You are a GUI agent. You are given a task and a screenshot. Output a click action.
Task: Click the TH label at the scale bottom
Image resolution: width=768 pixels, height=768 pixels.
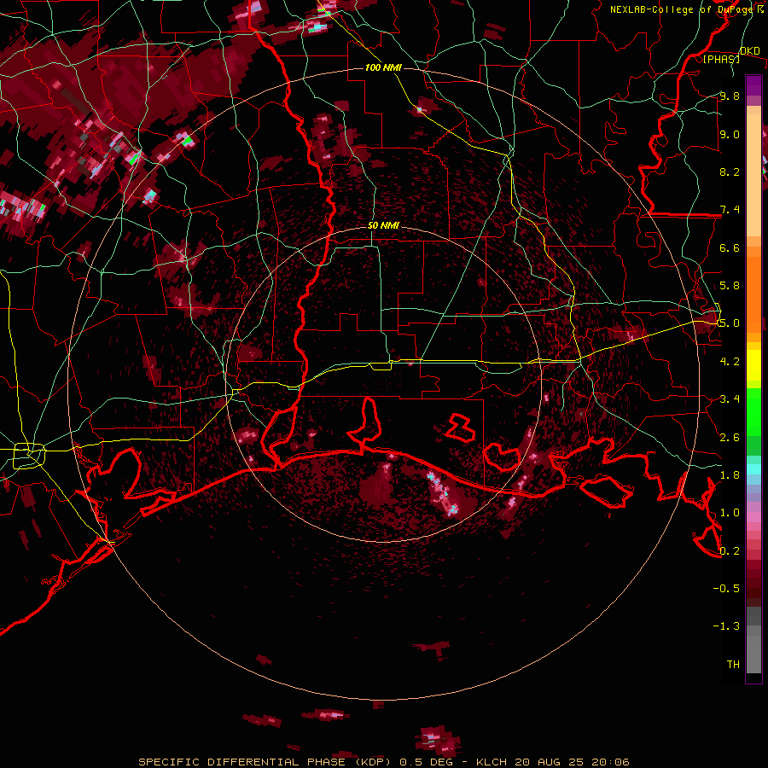point(733,665)
